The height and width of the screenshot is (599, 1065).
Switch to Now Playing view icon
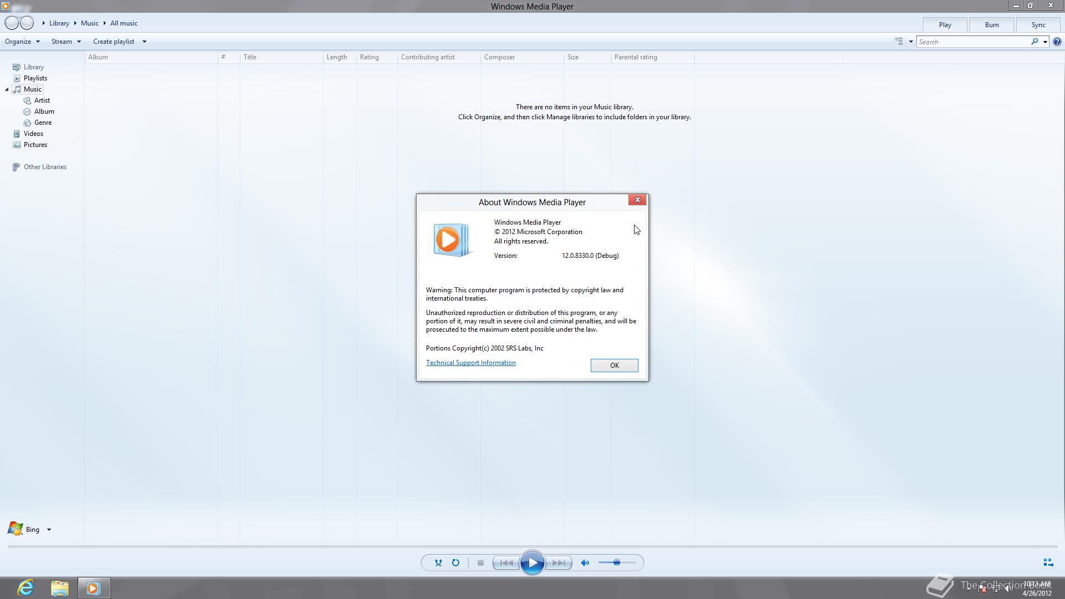pyautogui.click(x=1048, y=563)
